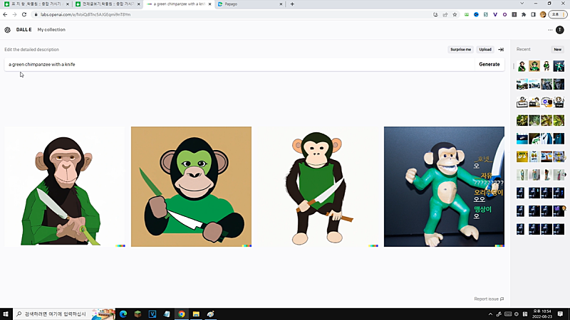Open a new browser tab
Viewport: 570px width, 320px height.
pyautogui.click(x=292, y=4)
